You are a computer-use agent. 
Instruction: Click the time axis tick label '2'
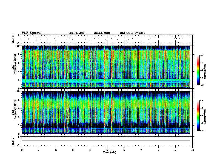pos(56,150)
